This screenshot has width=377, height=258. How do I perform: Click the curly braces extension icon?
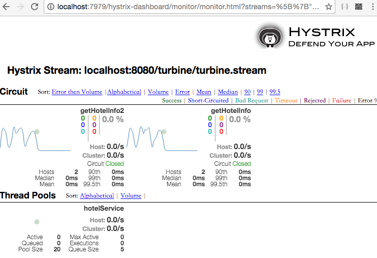click(x=344, y=7)
